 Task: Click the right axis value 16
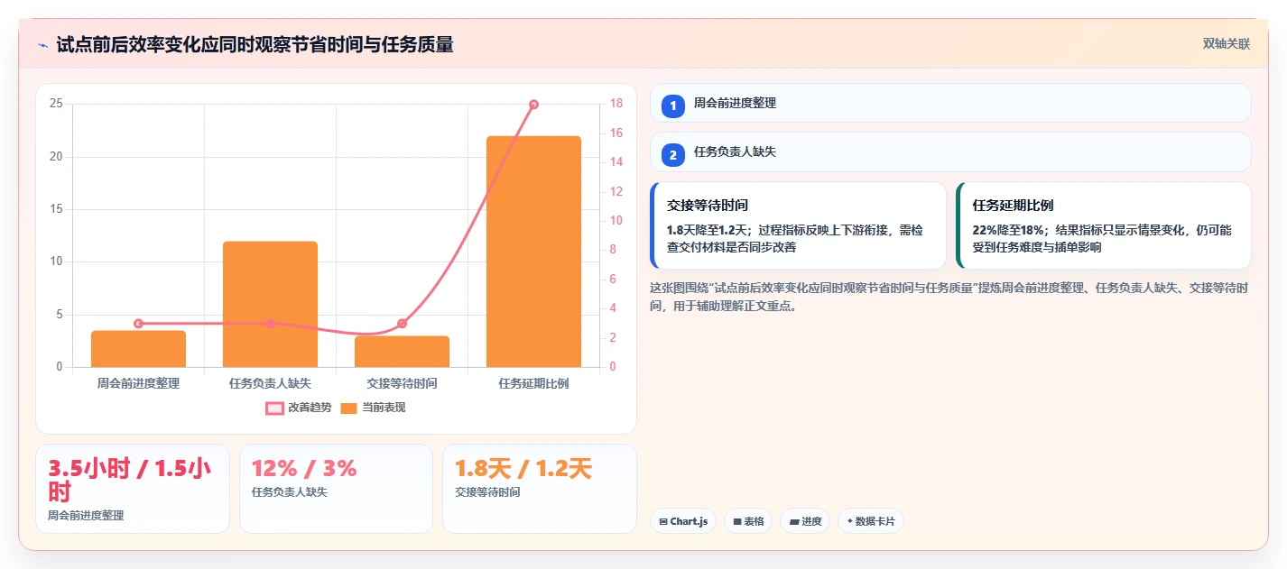tap(616, 133)
